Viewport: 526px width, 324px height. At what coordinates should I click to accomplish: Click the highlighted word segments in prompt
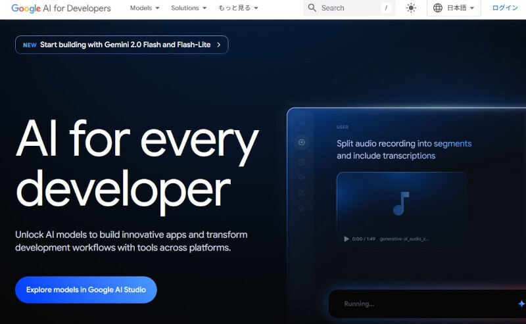452,143
